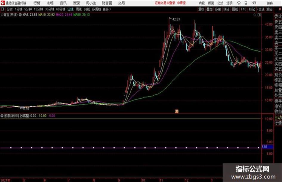Screen dimensions: 282x182
Task: Open the 行情 menu
Action: point(37,3)
